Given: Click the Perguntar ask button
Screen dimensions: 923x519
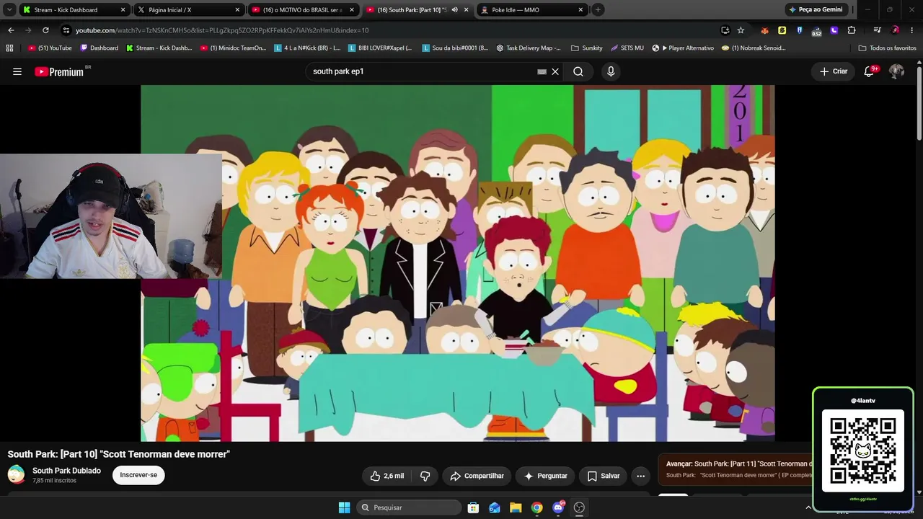Looking at the screenshot, I should pos(546,476).
